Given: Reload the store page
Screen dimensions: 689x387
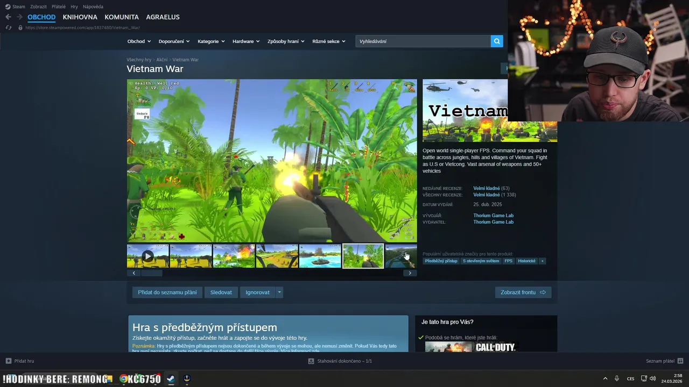Looking at the screenshot, I should tap(8, 27).
